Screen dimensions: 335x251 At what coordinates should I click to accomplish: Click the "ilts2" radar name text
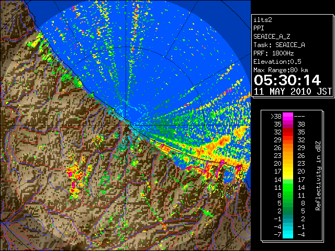coord(263,20)
